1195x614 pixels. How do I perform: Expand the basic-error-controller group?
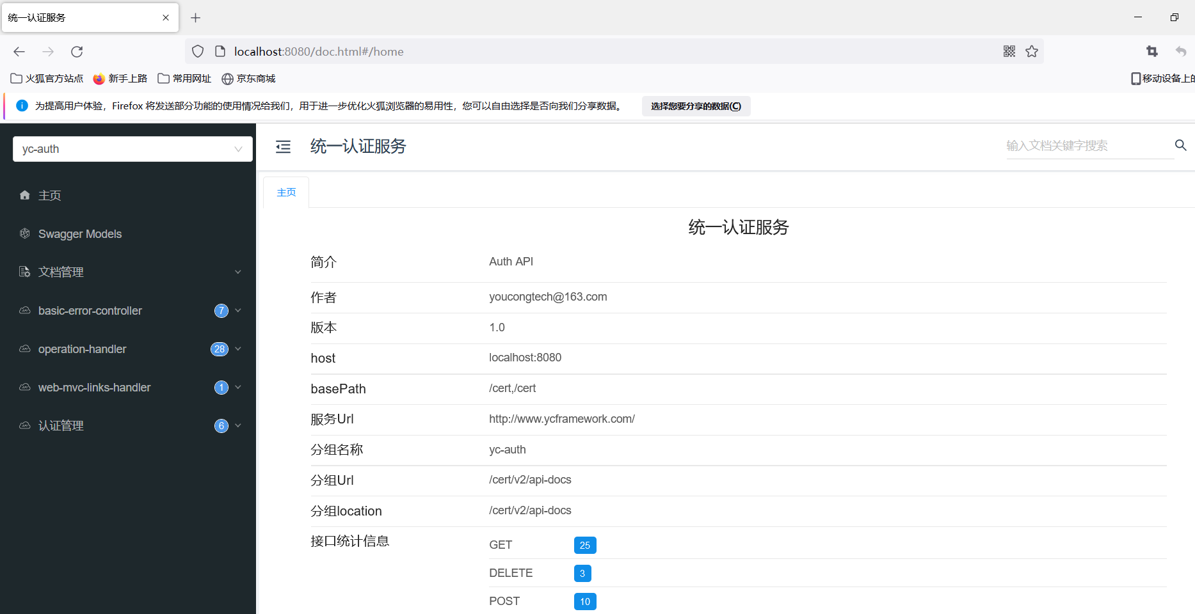pos(237,310)
